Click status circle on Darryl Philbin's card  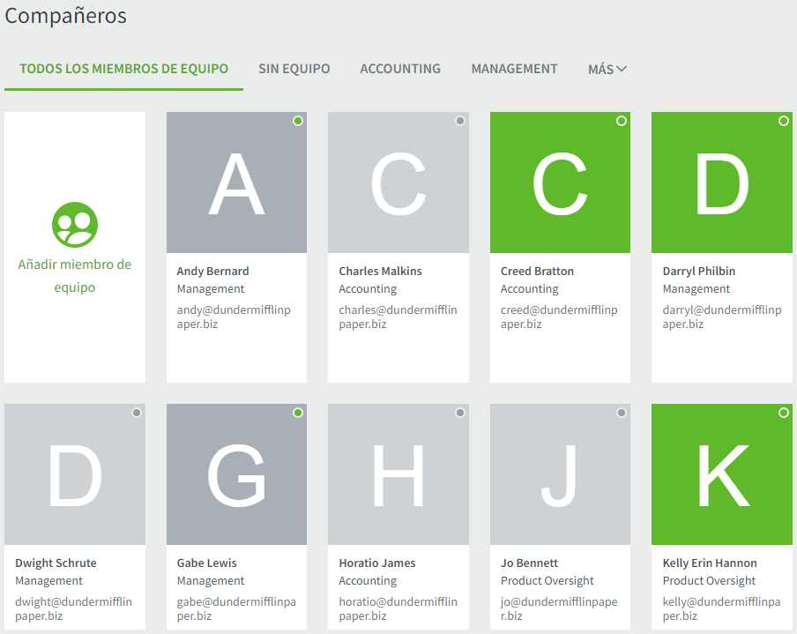pos(783,121)
